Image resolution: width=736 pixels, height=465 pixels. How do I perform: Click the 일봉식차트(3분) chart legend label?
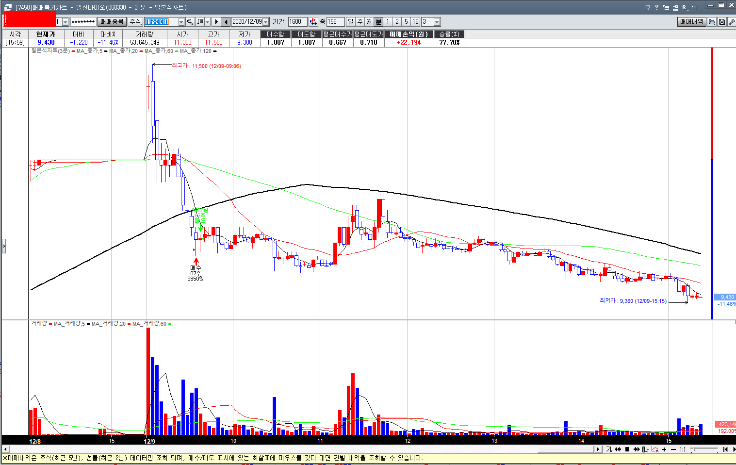coord(50,50)
